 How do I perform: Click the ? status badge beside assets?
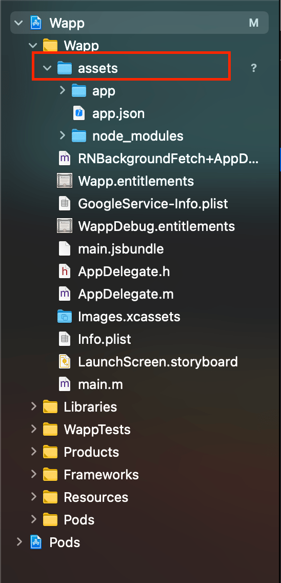pos(254,68)
